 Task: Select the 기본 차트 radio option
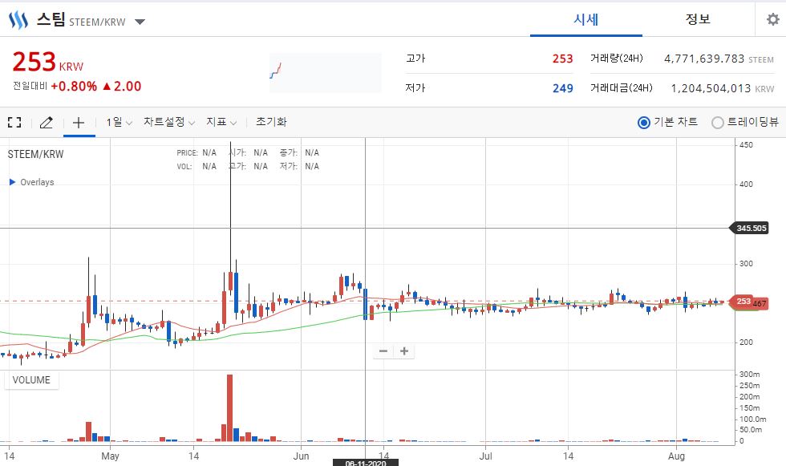[x=644, y=122]
